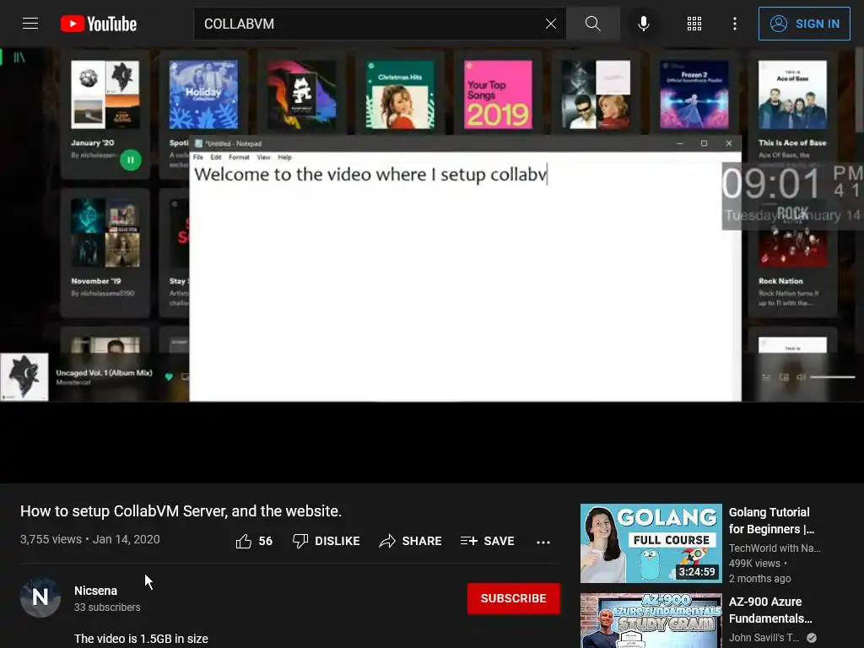Click the video title How to setup CollabVM Server
Screen dimensions: 864x648
click(x=181, y=511)
